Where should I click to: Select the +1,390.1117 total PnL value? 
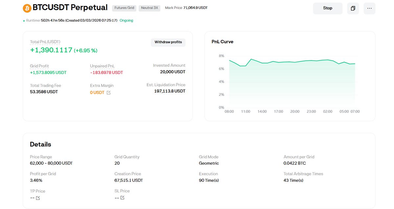point(51,50)
